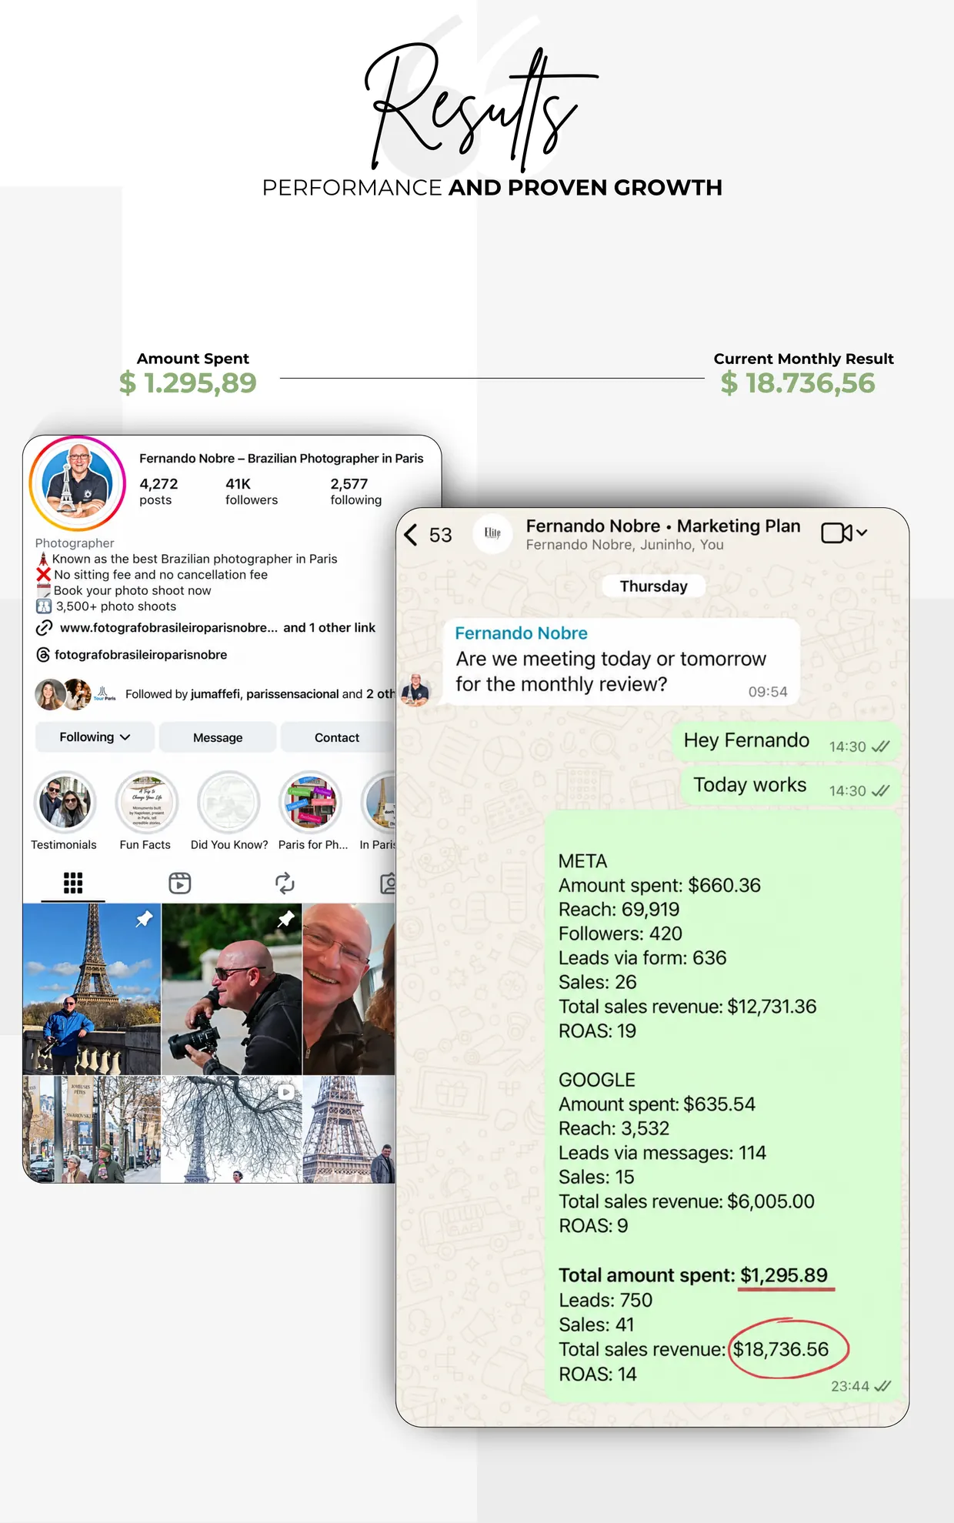This screenshot has width=954, height=1523.
Task: Tap the mutual follower avatars
Action: (x=75, y=694)
